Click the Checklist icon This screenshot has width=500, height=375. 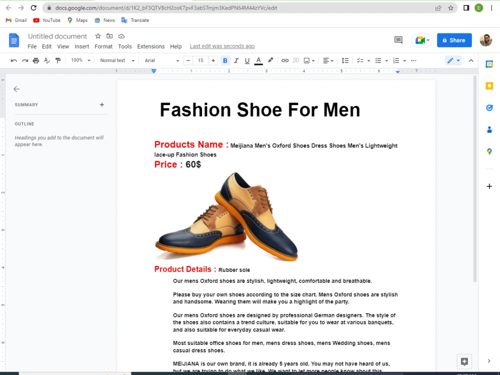click(360, 60)
